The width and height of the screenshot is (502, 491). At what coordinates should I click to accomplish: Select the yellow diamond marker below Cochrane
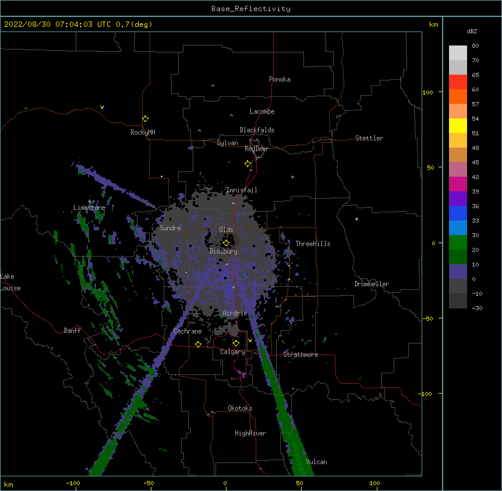pyautogui.click(x=198, y=344)
